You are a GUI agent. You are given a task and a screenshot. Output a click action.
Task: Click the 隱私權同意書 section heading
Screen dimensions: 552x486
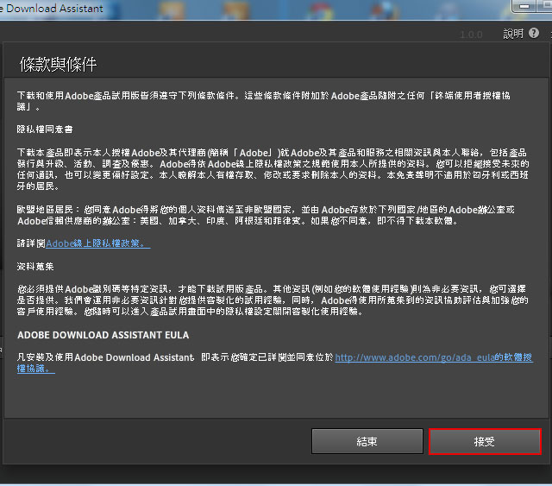(45, 129)
